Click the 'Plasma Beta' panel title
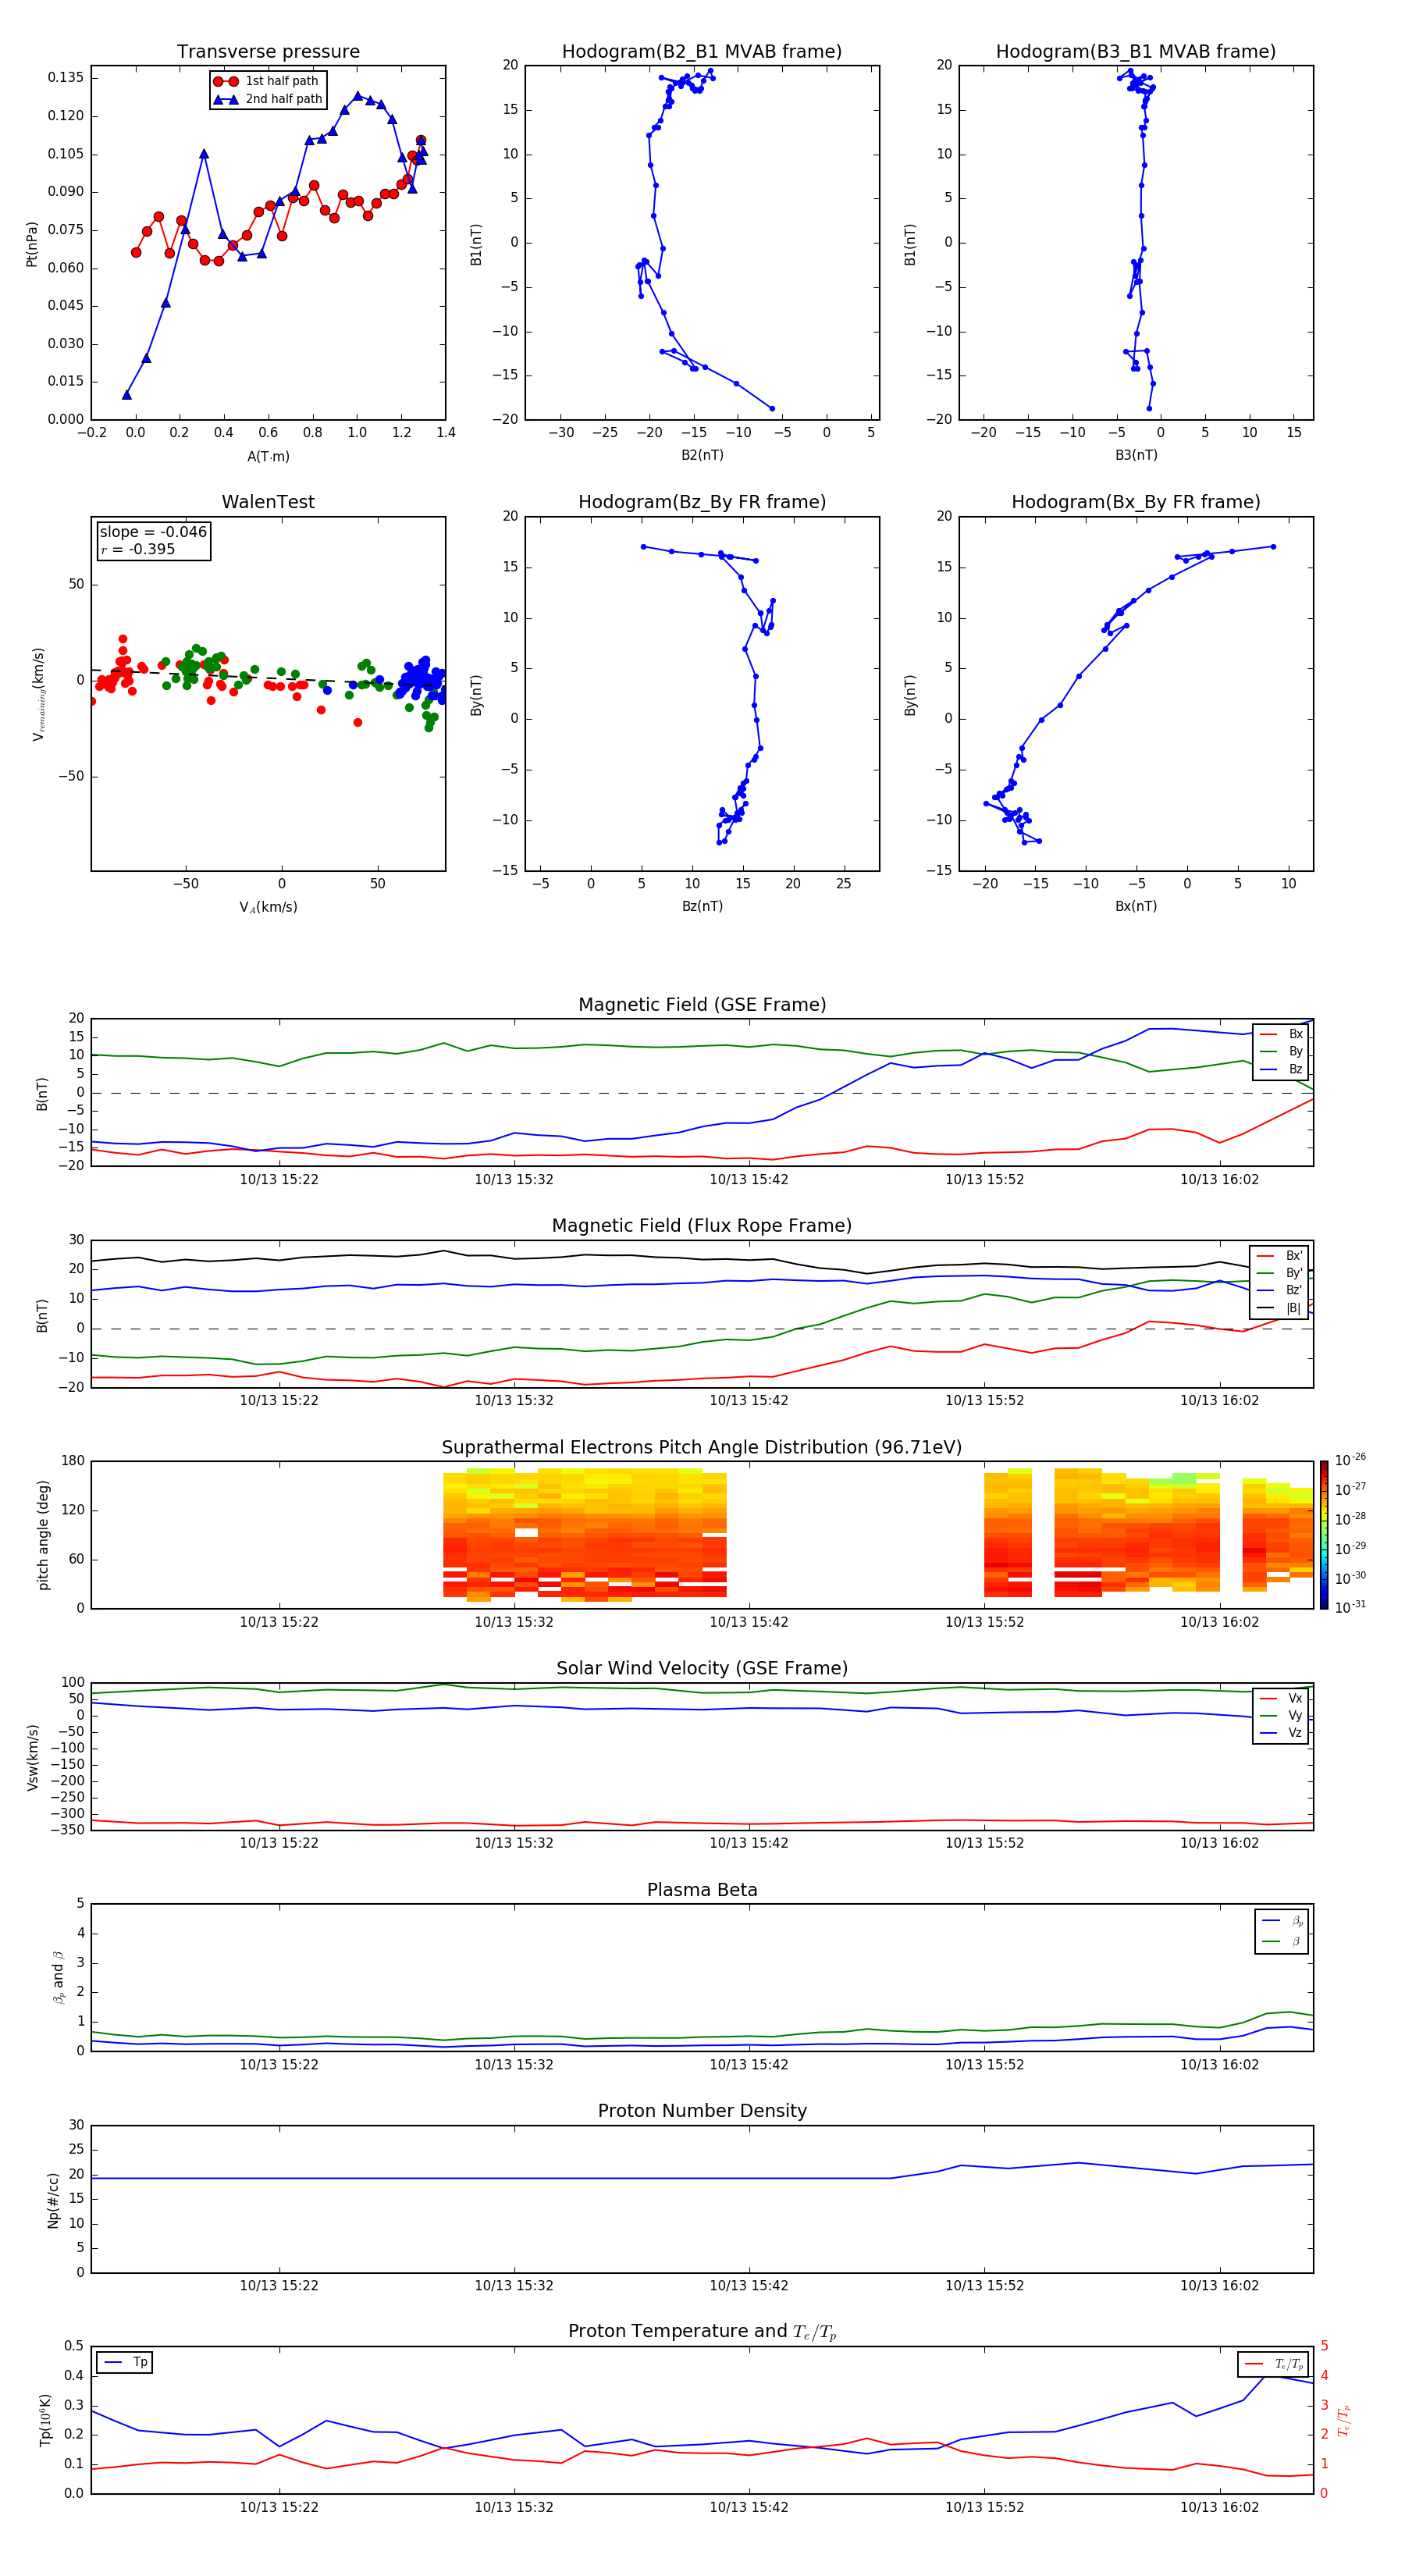Image resolution: width=1405 pixels, height=2576 pixels. click(x=702, y=1890)
